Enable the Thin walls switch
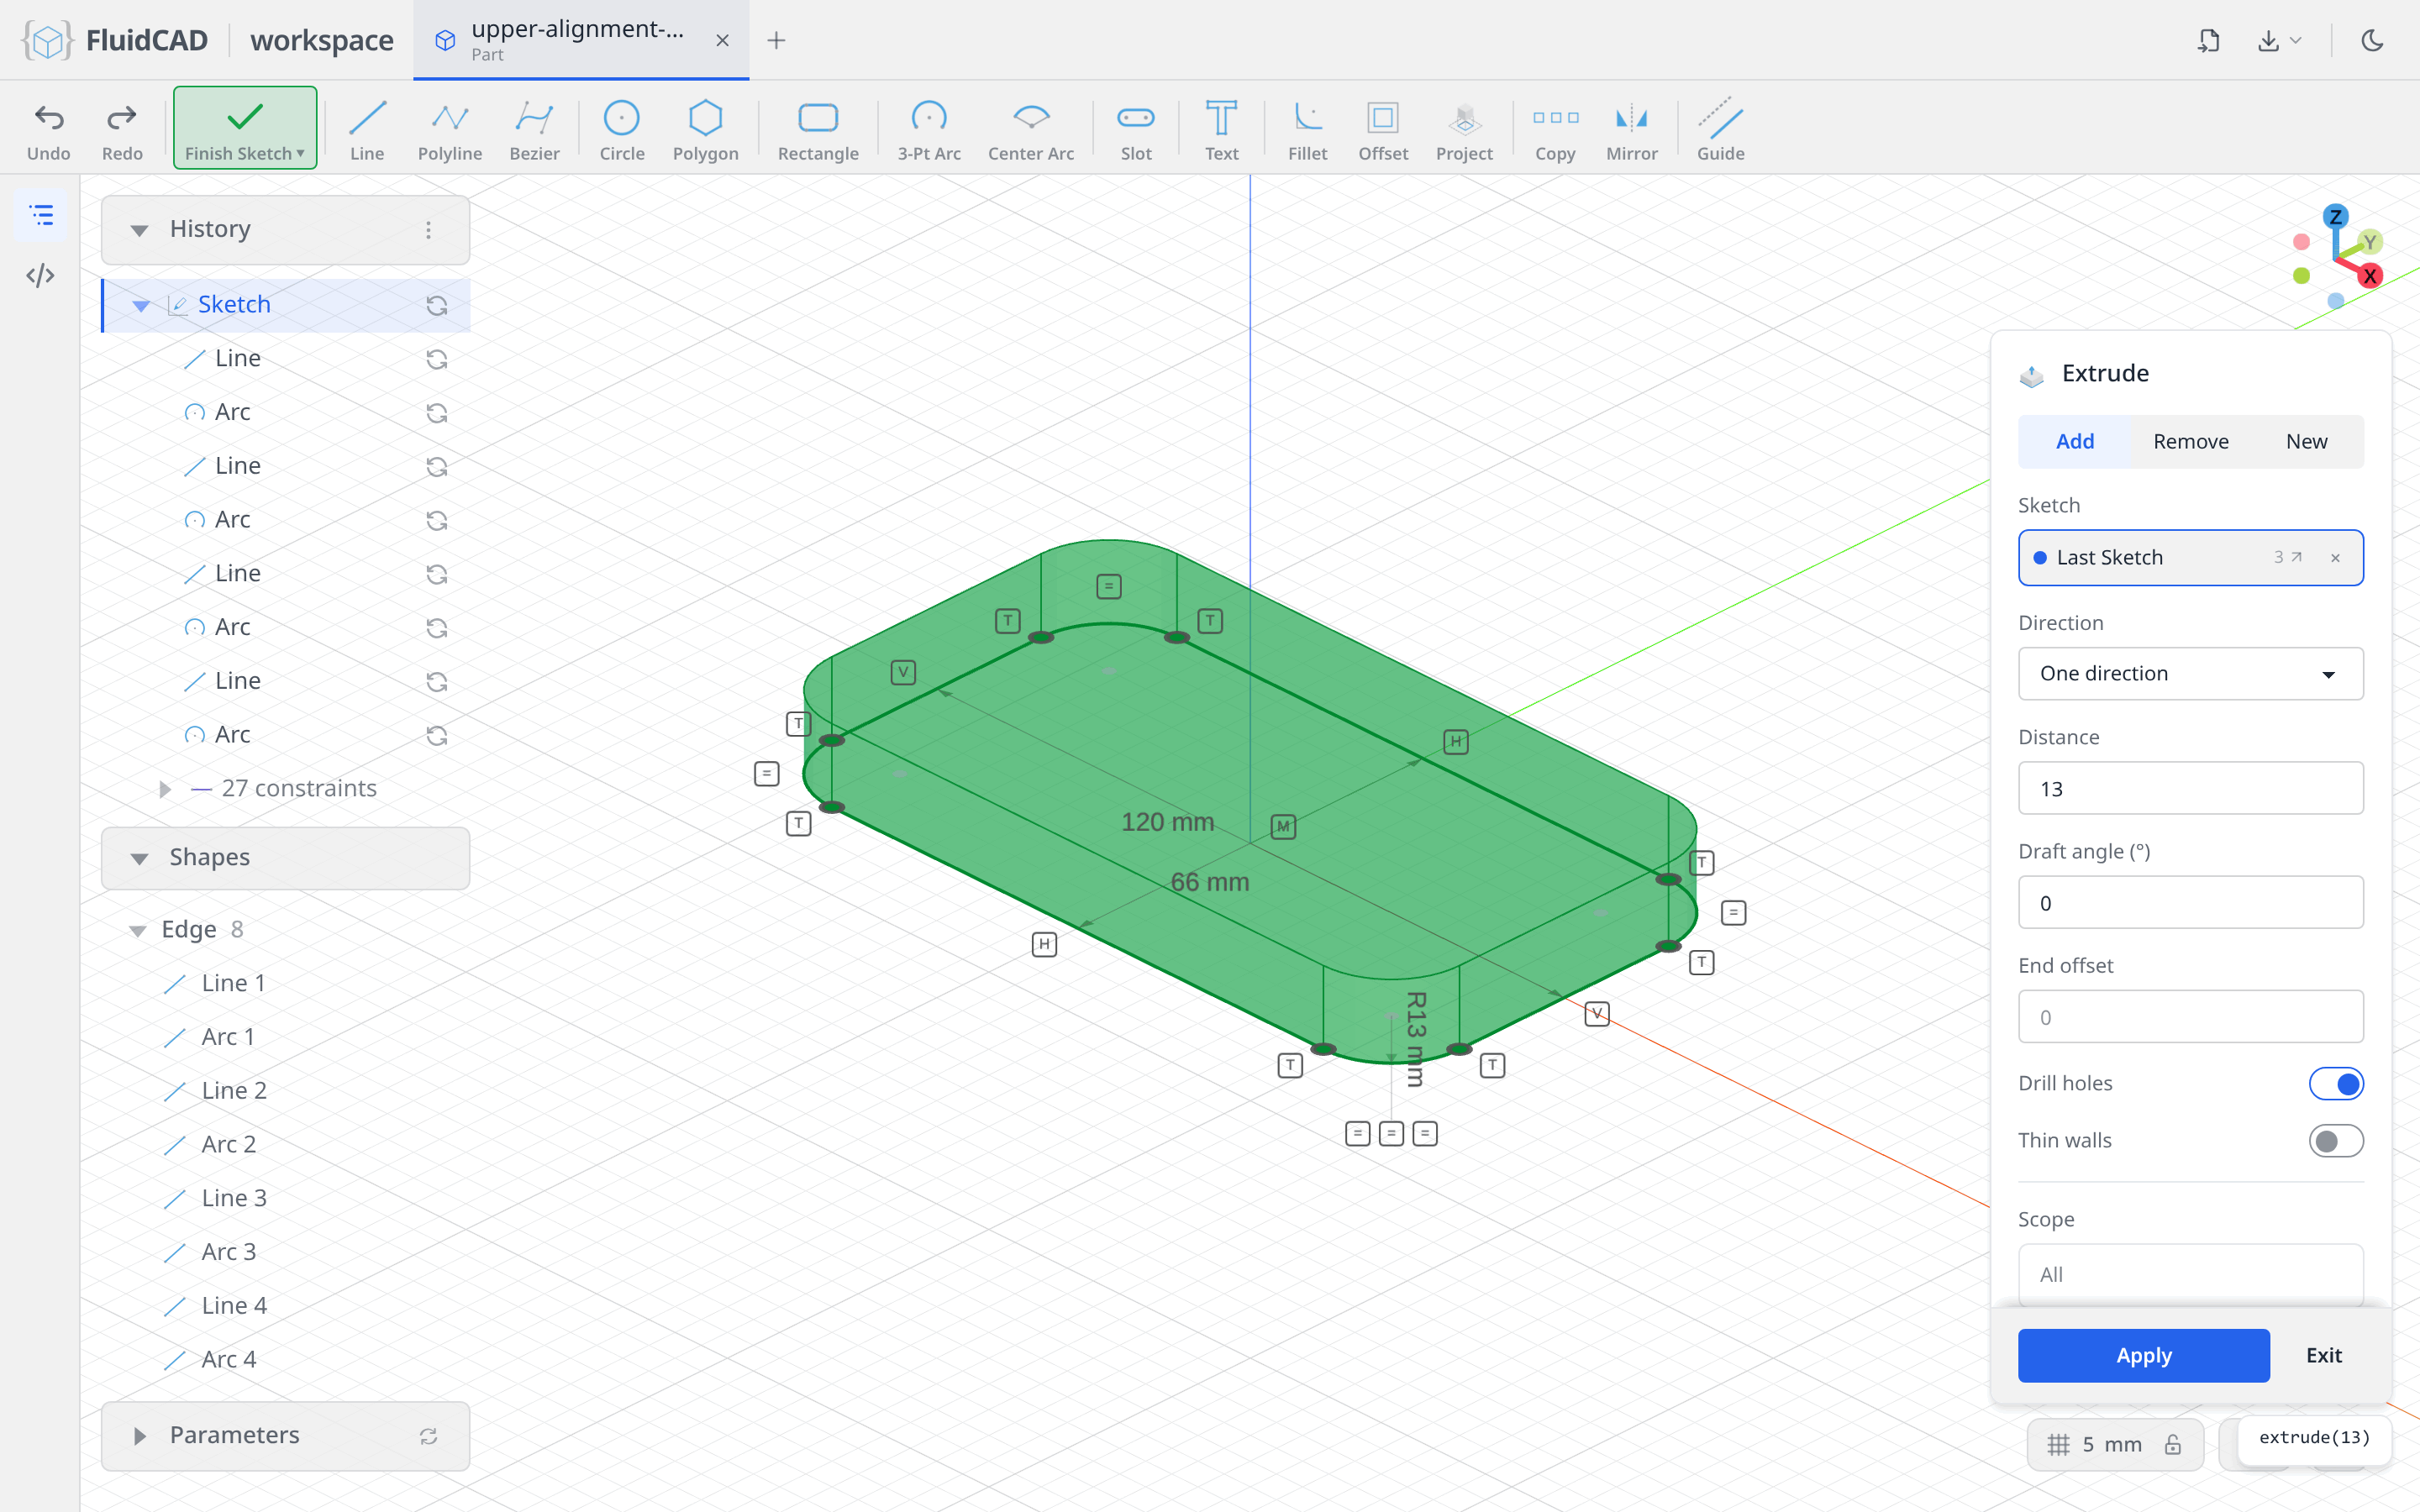2420x1512 pixels. 2336,1140
